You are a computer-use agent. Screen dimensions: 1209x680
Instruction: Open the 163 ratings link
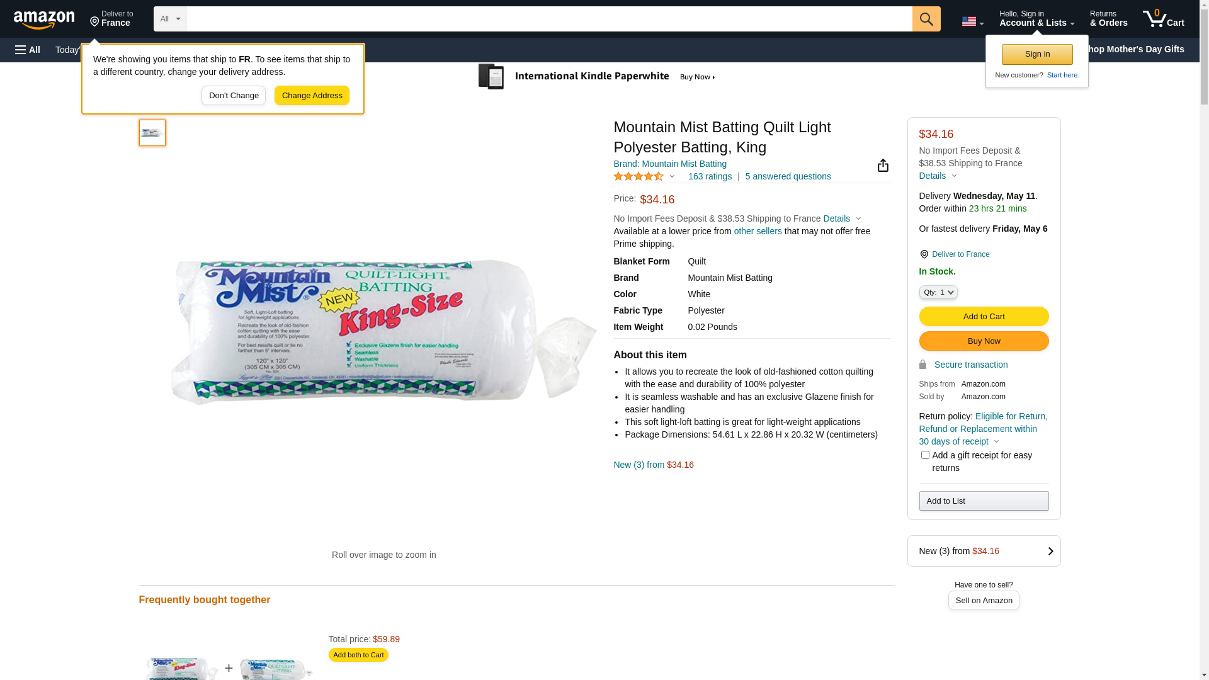(x=710, y=177)
